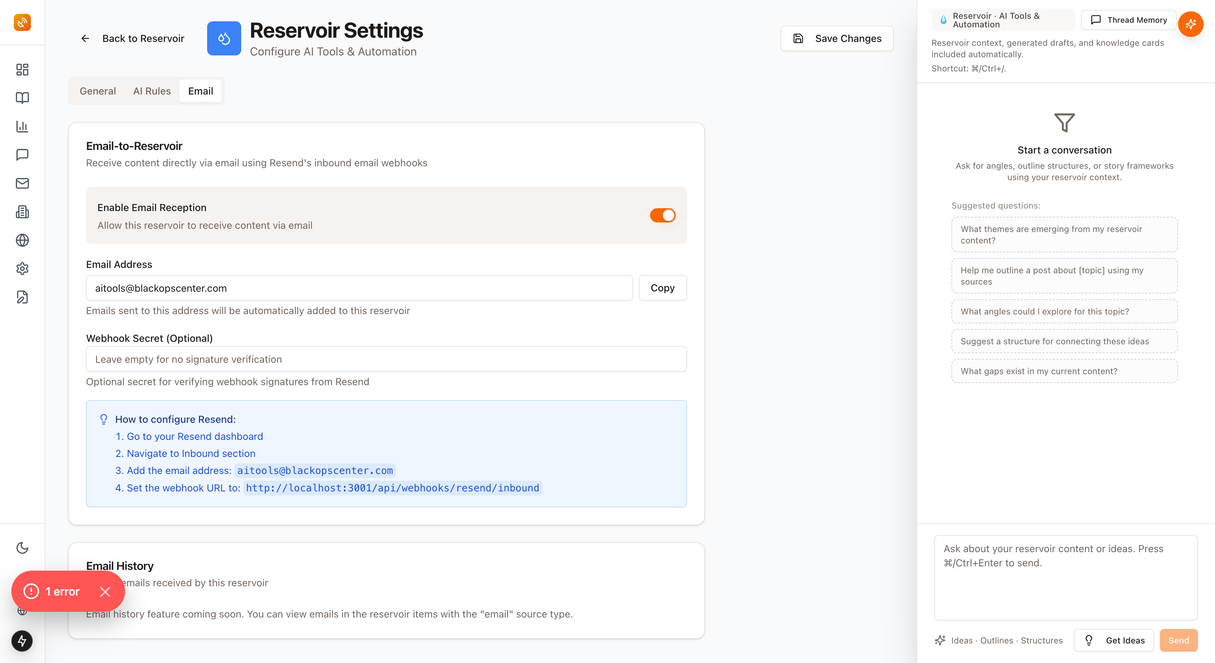Select the printer icon in the sidebar
Screen dimensions: 1215x663
22,212
